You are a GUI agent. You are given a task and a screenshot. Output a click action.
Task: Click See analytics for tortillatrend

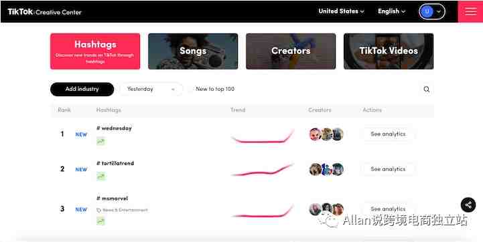[x=388, y=169]
